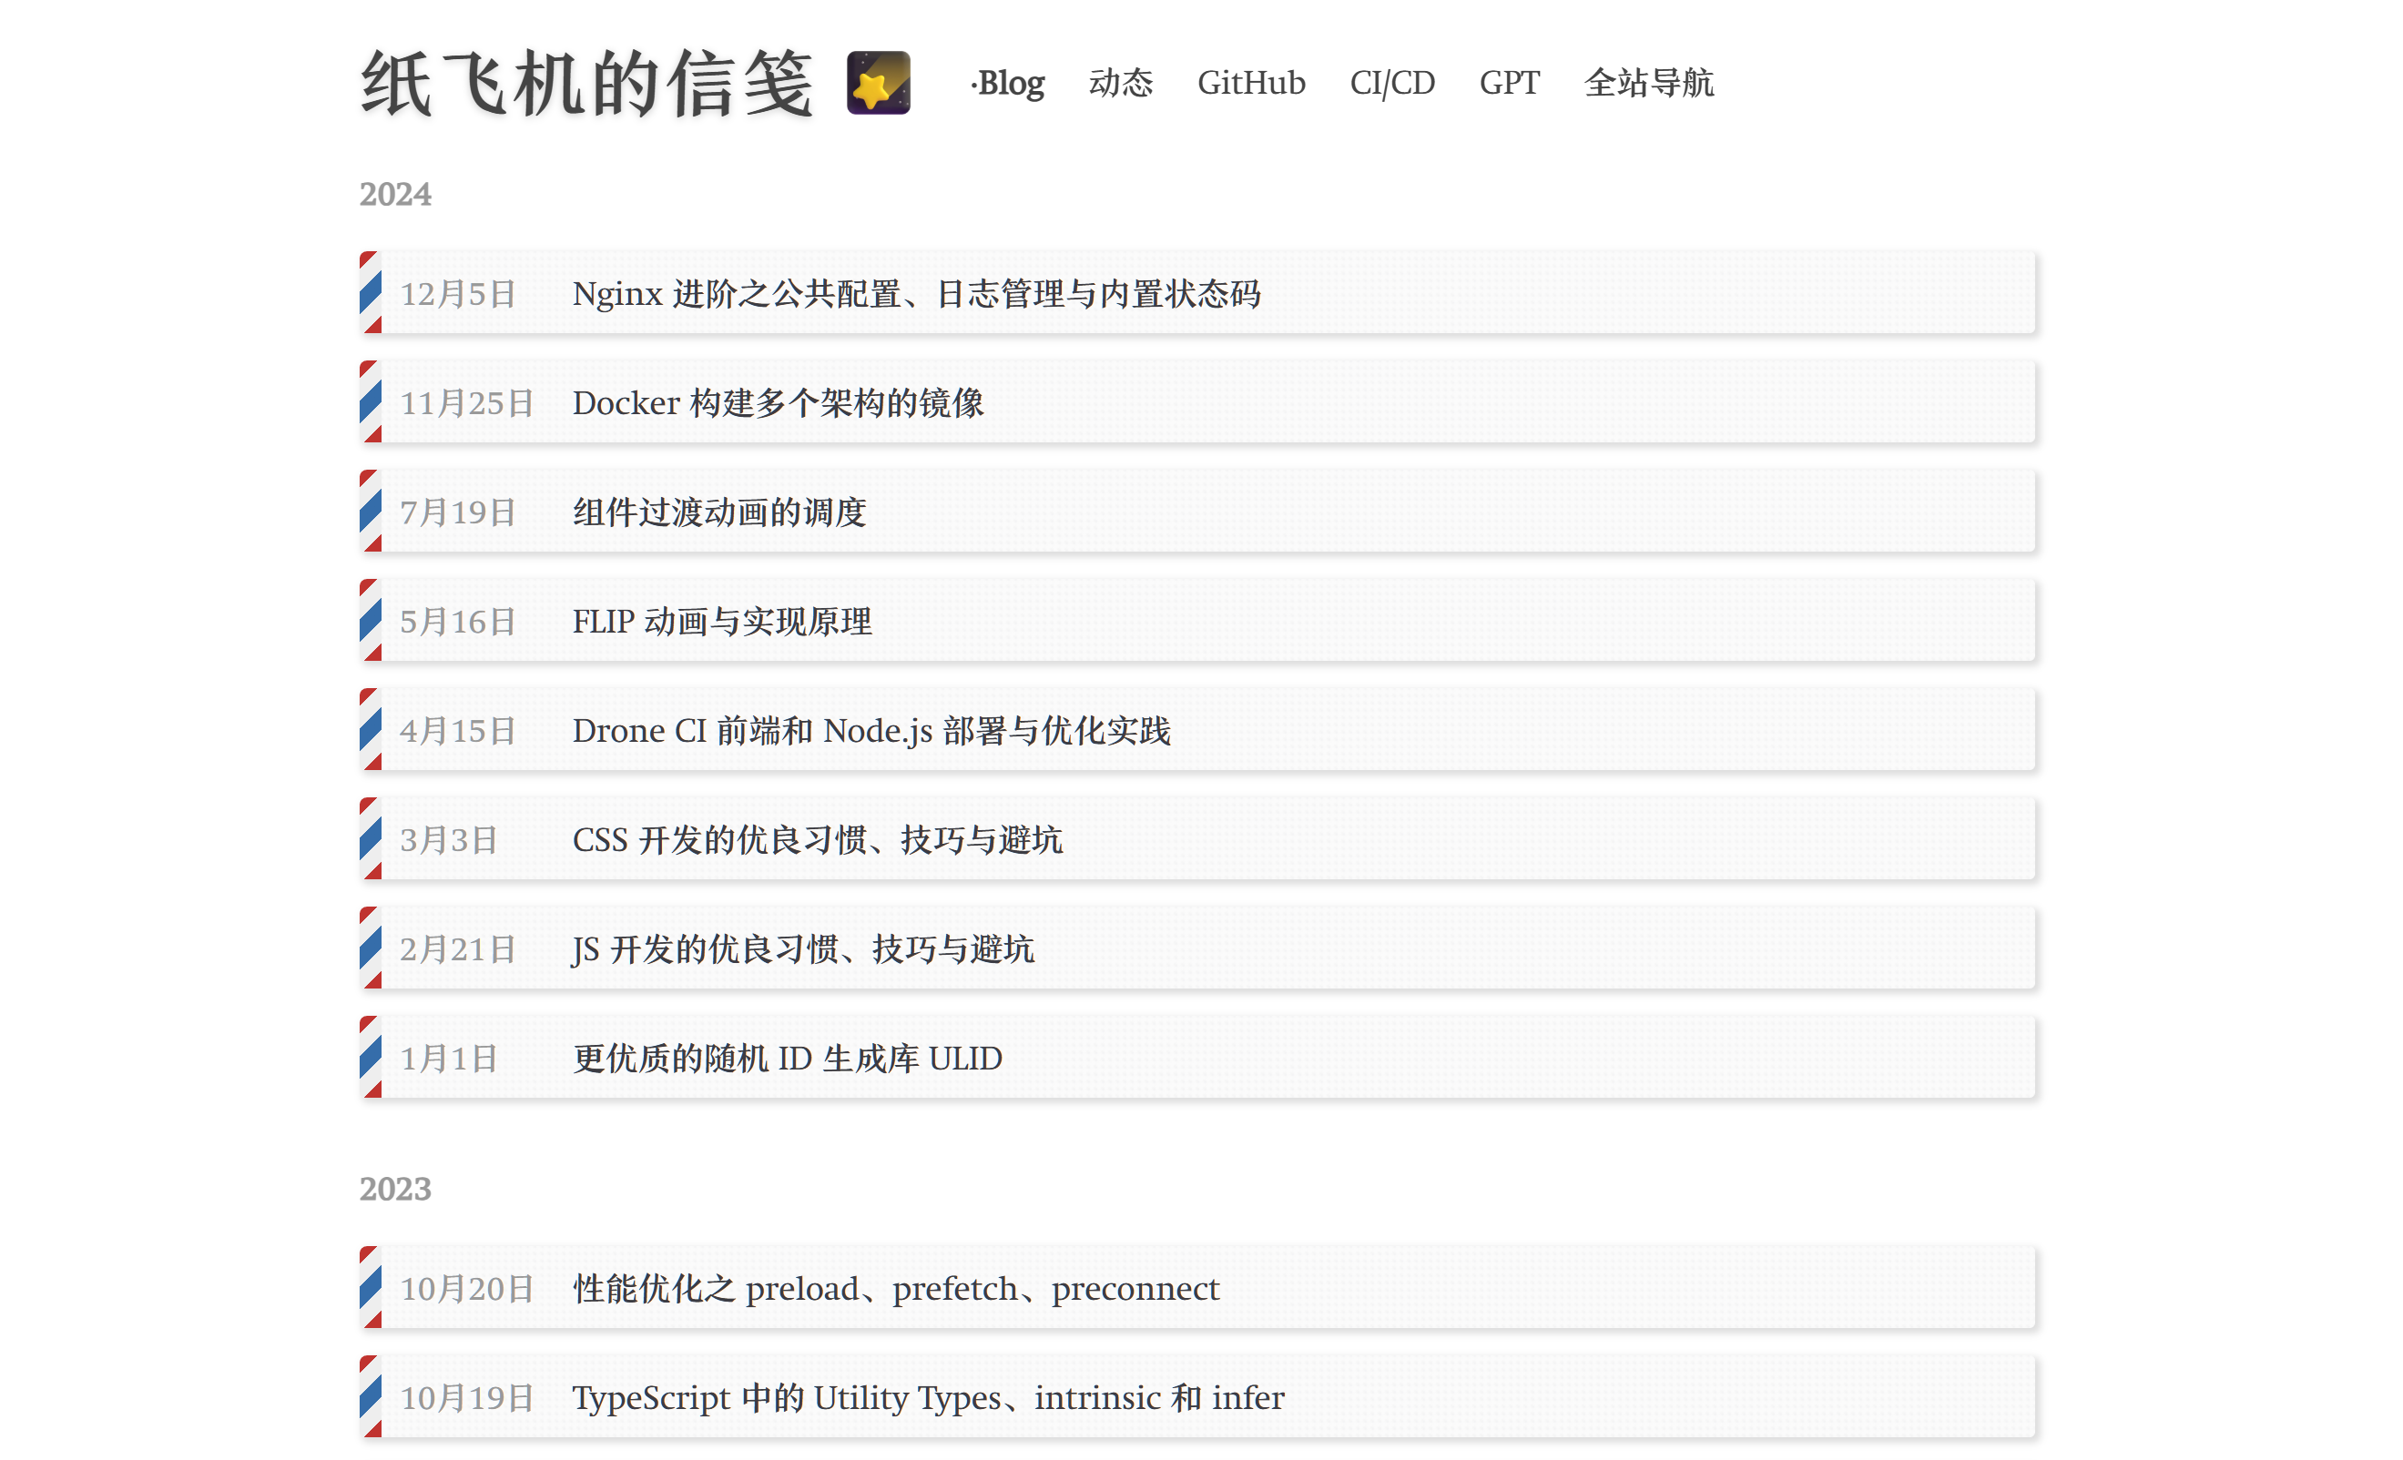Click the 2023 year heading

pos(395,1188)
